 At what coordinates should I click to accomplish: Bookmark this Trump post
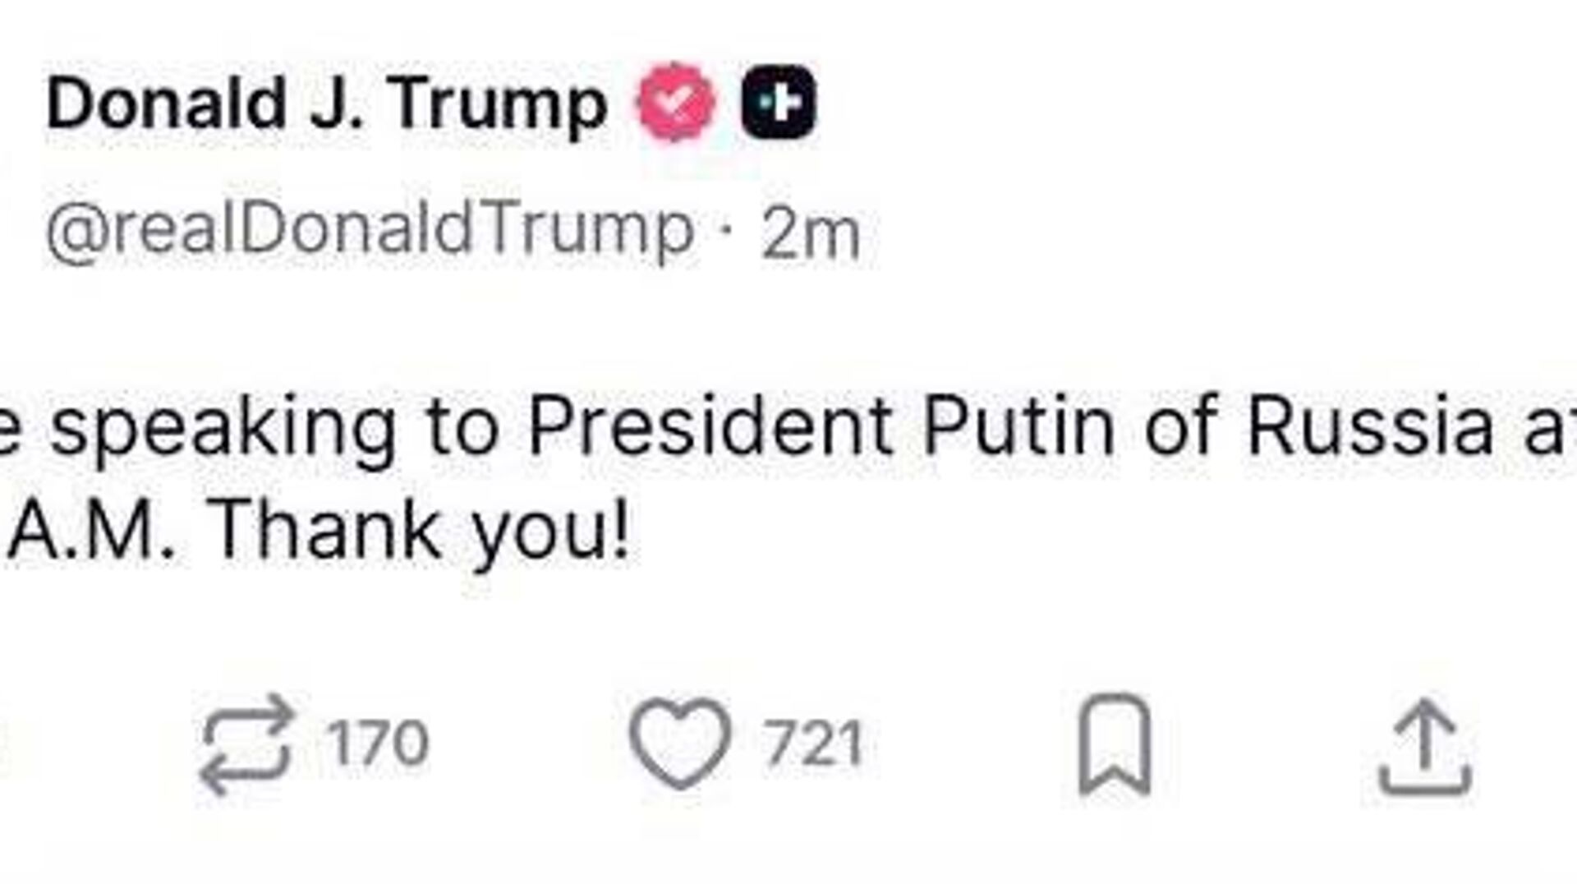click(1115, 744)
